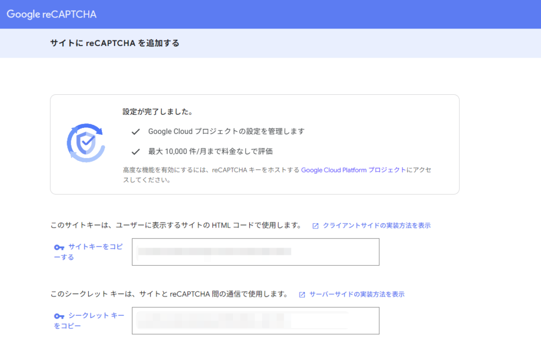This screenshot has width=541, height=364.
Task: Click the secret key description mentioning reCAPTCHA 間の通信
Action: click(170, 294)
